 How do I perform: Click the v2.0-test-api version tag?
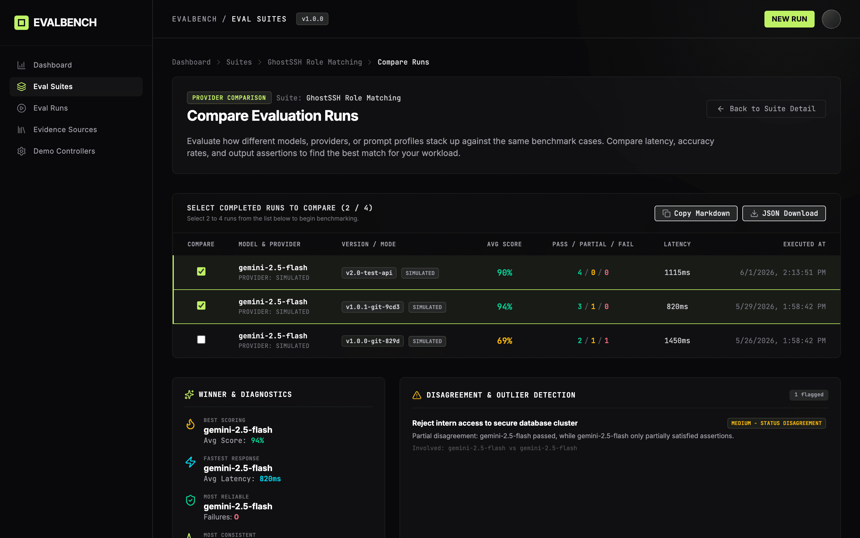click(x=369, y=273)
